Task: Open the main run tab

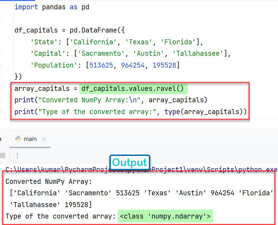Action: tap(30, 139)
